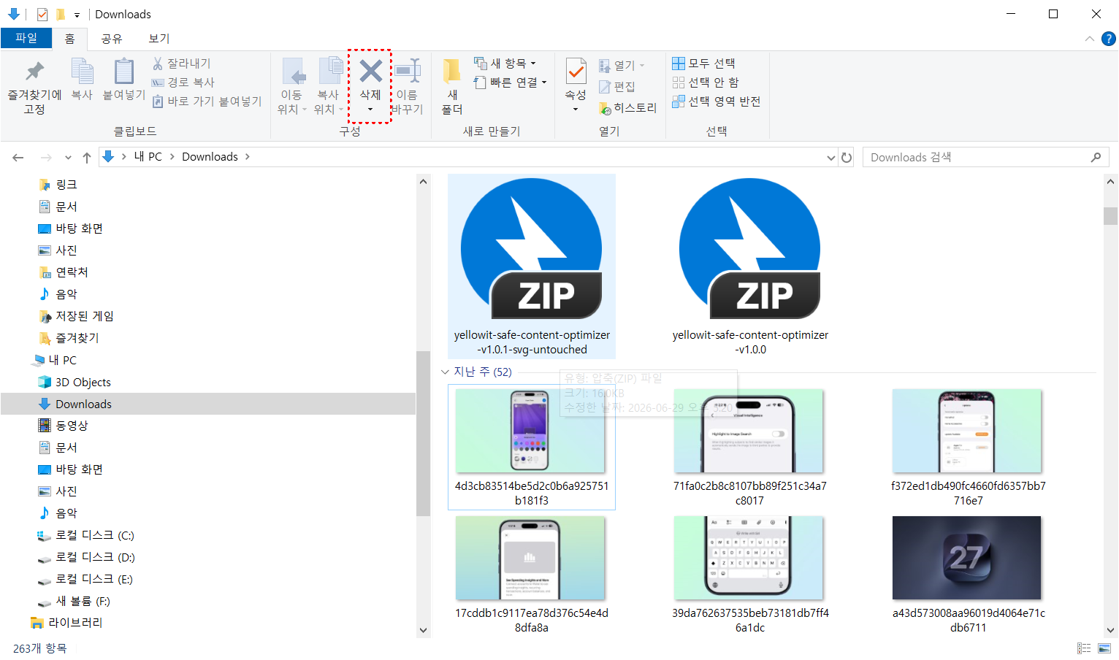Open the blue help question mark
This screenshot has width=1119, height=660.
click(x=1109, y=39)
